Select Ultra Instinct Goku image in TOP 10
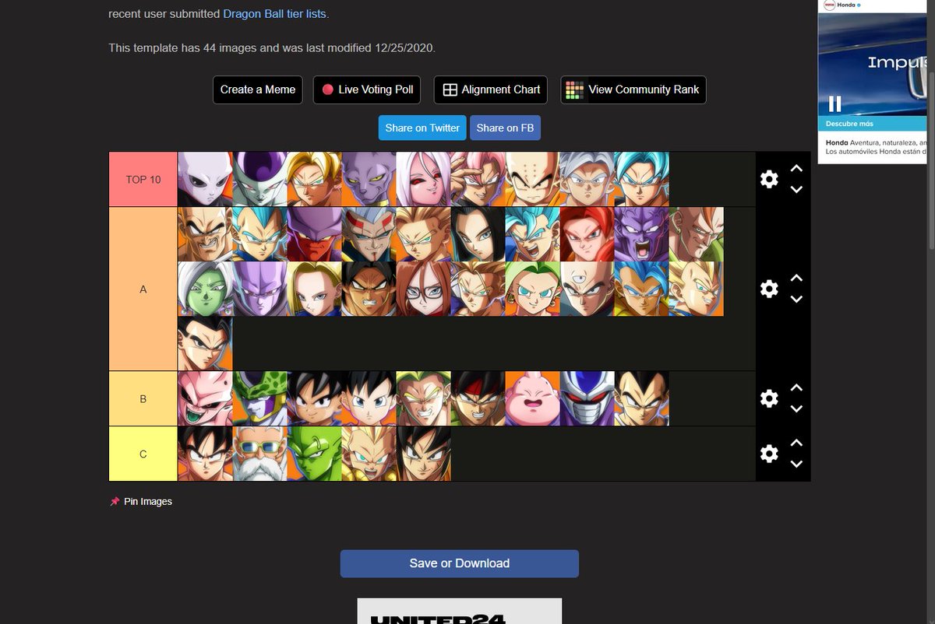This screenshot has height=624, width=935. tap(587, 180)
